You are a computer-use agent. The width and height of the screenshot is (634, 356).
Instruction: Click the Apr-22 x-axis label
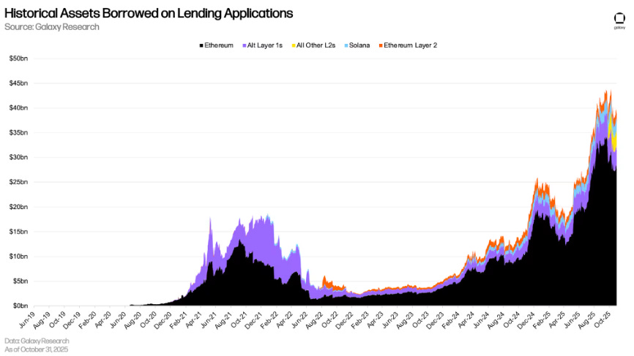(x=285, y=319)
